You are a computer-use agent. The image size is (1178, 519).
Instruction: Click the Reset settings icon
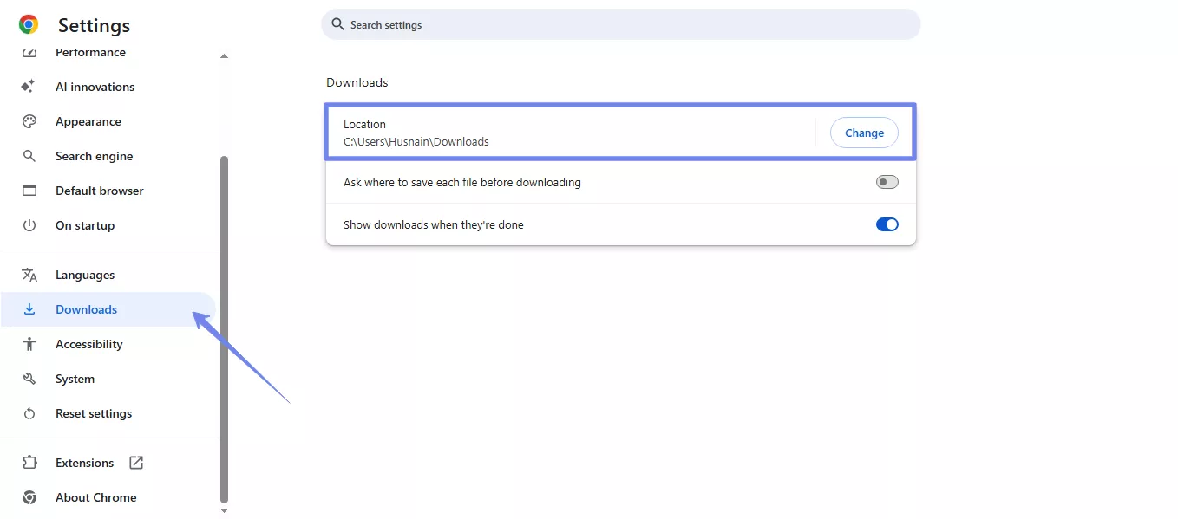[x=30, y=413]
